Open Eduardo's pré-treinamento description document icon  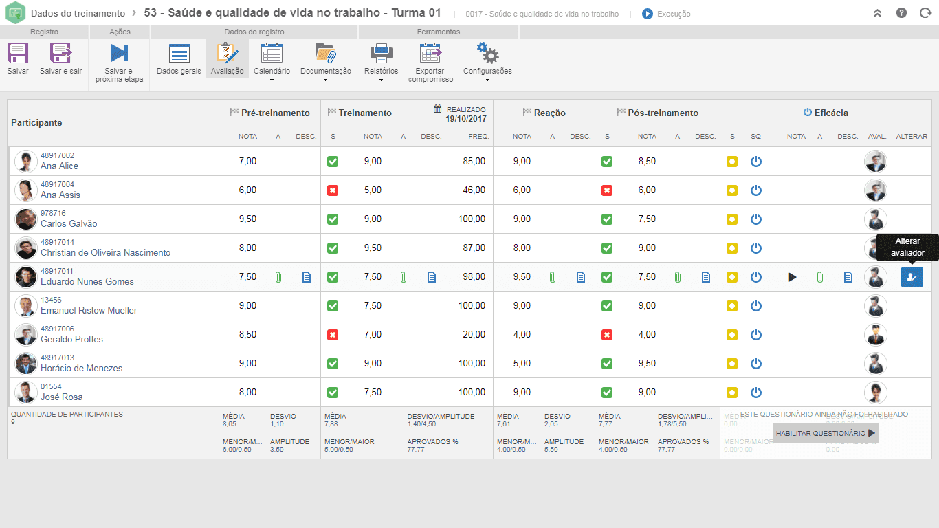(x=307, y=277)
